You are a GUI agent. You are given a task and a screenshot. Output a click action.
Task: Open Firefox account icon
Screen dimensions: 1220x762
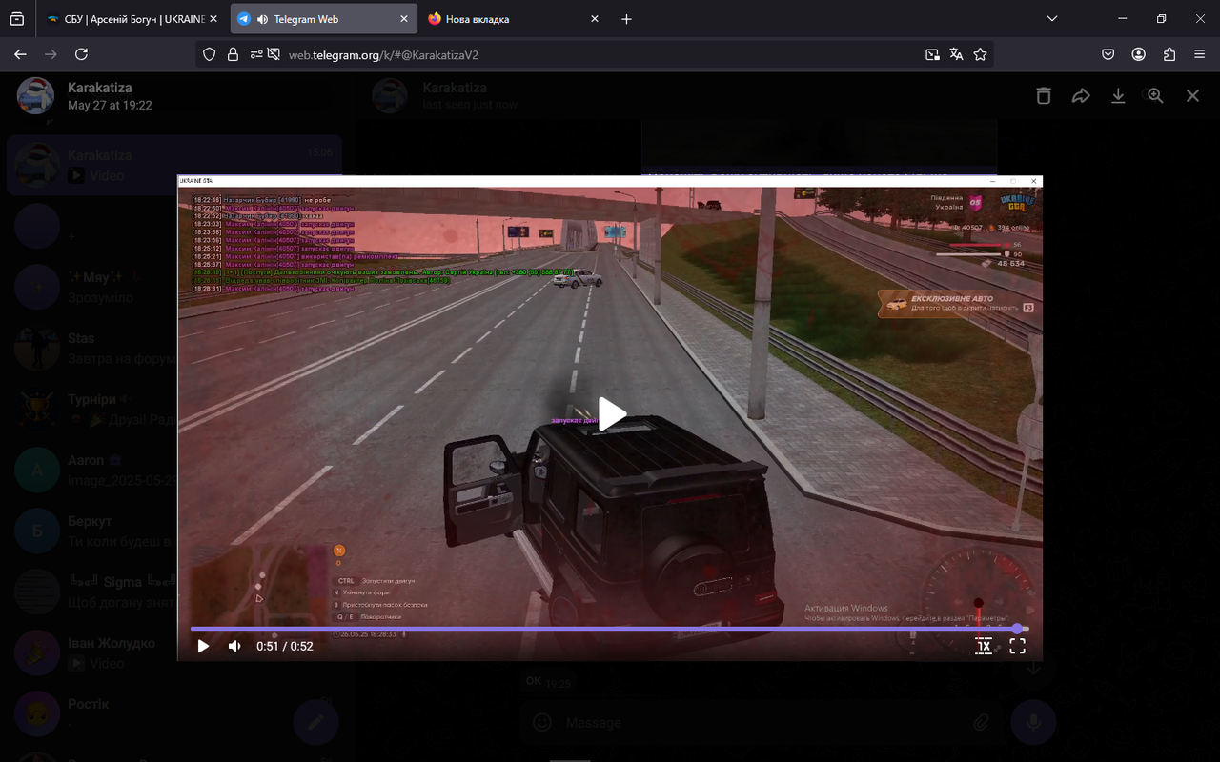coord(1139,54)
